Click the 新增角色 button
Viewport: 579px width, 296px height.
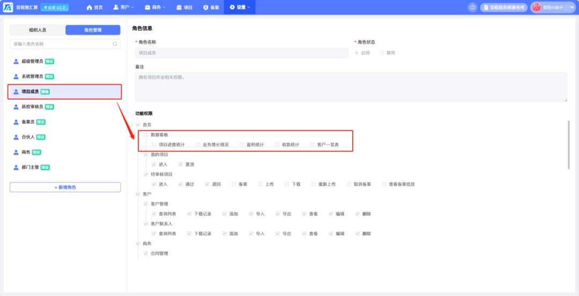tap(65, 187)
